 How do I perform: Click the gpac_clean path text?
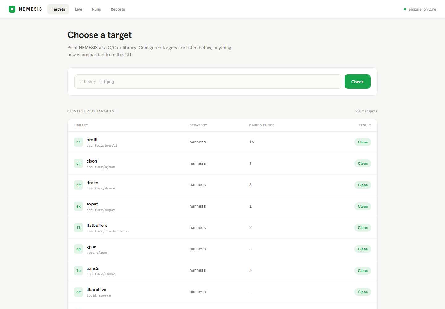tap(97, 252)
